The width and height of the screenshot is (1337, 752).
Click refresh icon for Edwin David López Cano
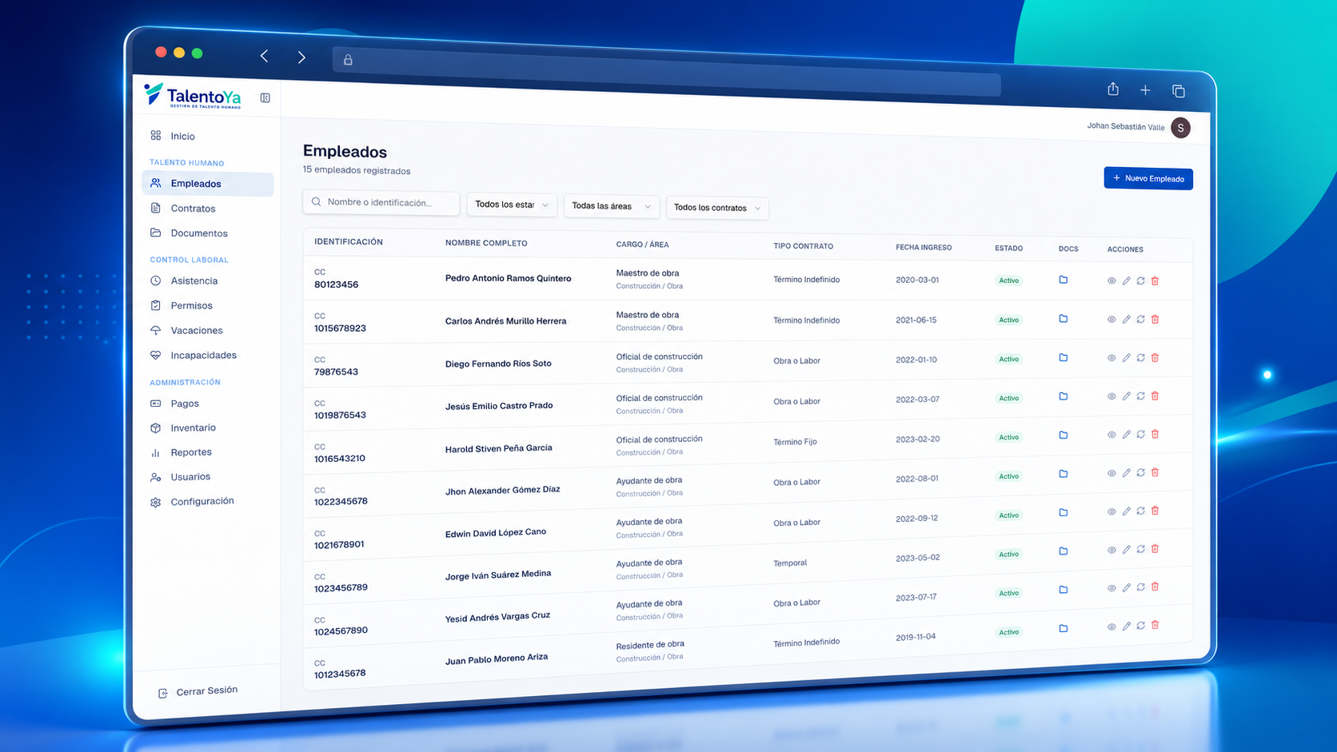[x=1141, y=511]
